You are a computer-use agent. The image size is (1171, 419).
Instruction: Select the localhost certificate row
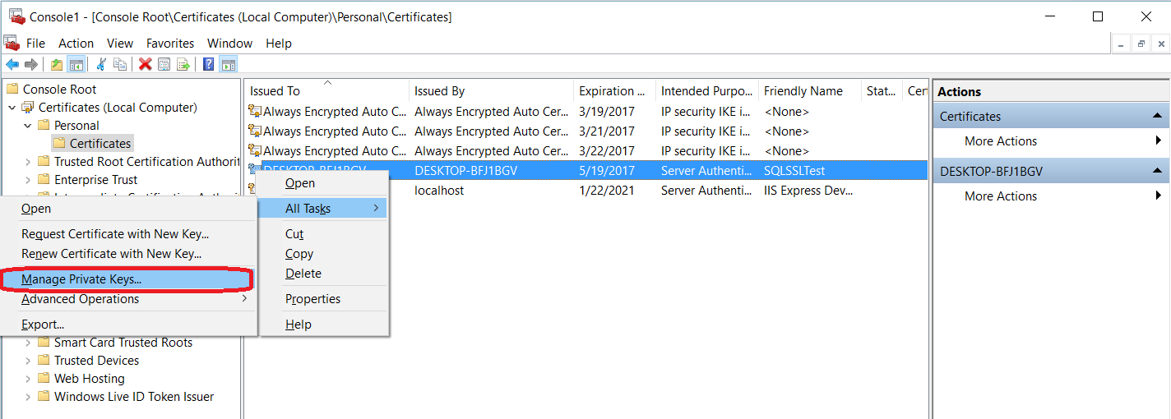tap(439, 191)
